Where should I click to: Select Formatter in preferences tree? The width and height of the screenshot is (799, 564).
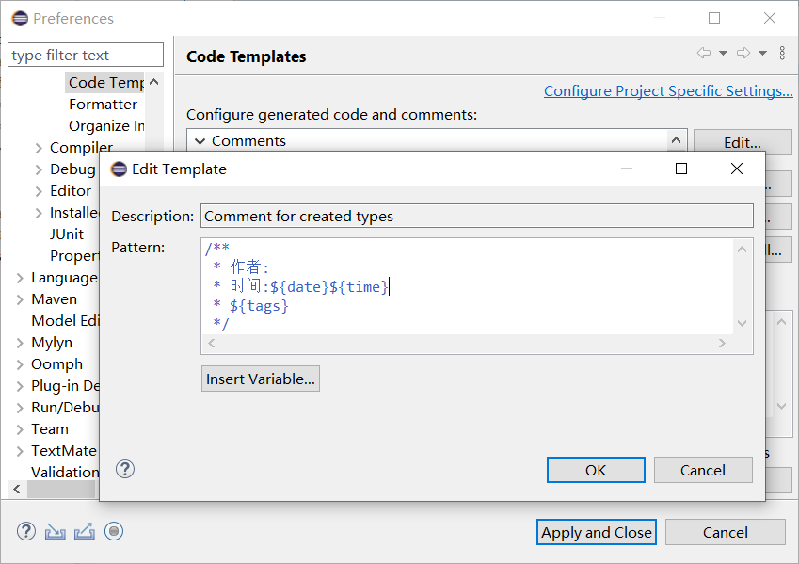(103, 105)
